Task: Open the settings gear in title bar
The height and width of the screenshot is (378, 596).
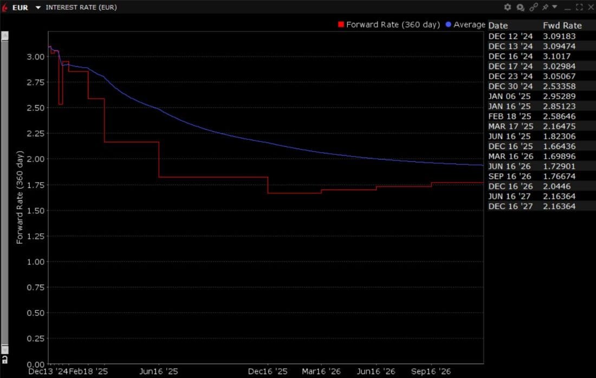Action: coord(508,7)
